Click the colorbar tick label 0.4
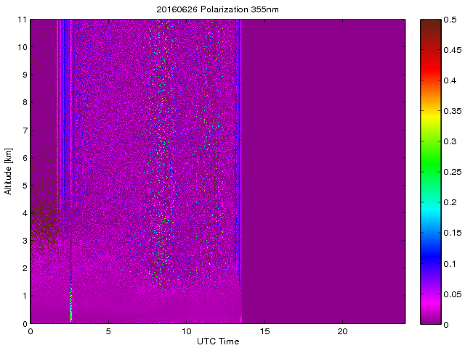 click(x=450, y=80)
